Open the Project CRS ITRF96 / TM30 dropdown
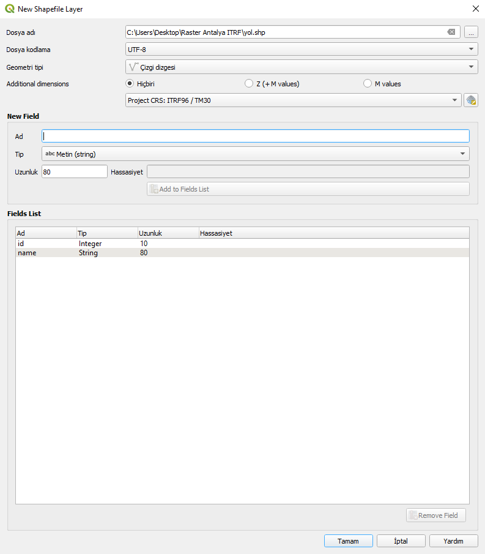The width and height of the screenshot is (485, 554). tap(294, 100)
